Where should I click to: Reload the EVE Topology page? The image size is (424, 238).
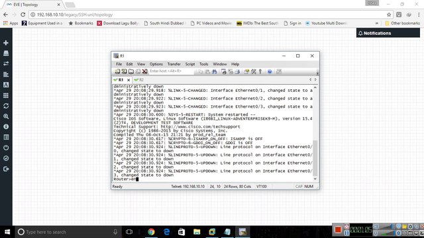pyautogui.click(x=23, y=15)
